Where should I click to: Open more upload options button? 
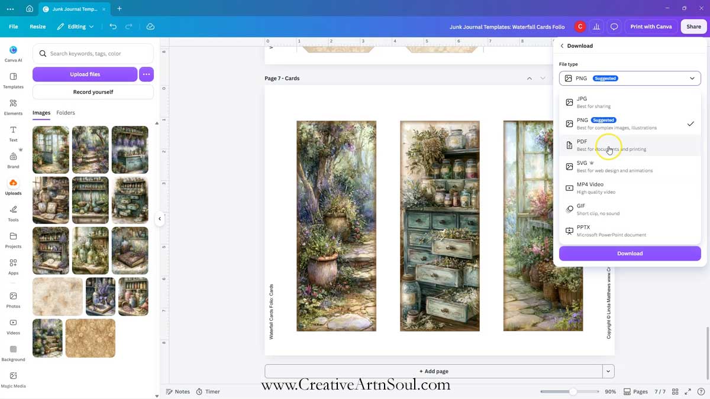point(146,74)
